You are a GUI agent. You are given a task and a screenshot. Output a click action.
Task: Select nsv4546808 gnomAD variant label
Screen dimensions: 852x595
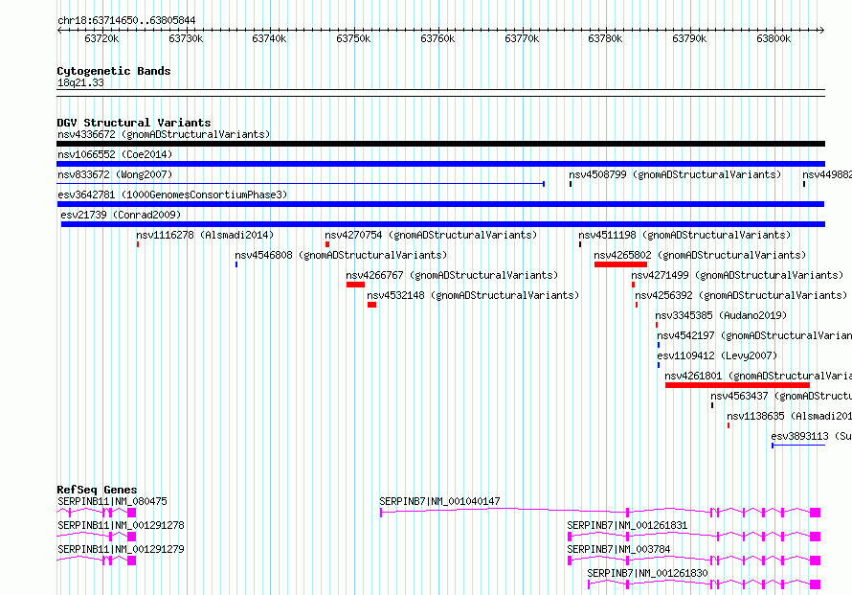click(x=341, y=255)
